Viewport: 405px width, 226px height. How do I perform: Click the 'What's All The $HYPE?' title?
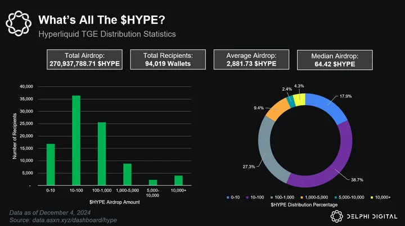click(x=102, y=20)
